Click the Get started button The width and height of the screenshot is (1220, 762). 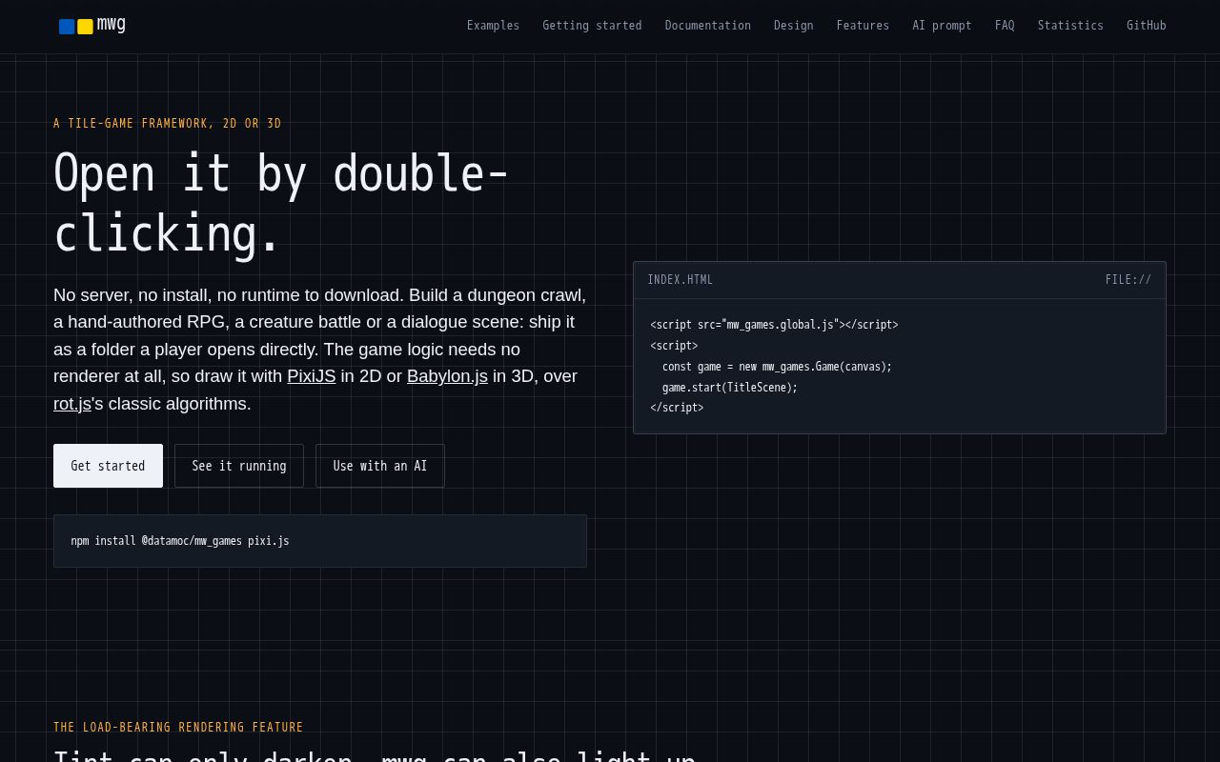pyautogui.click(x=108, y=466)
